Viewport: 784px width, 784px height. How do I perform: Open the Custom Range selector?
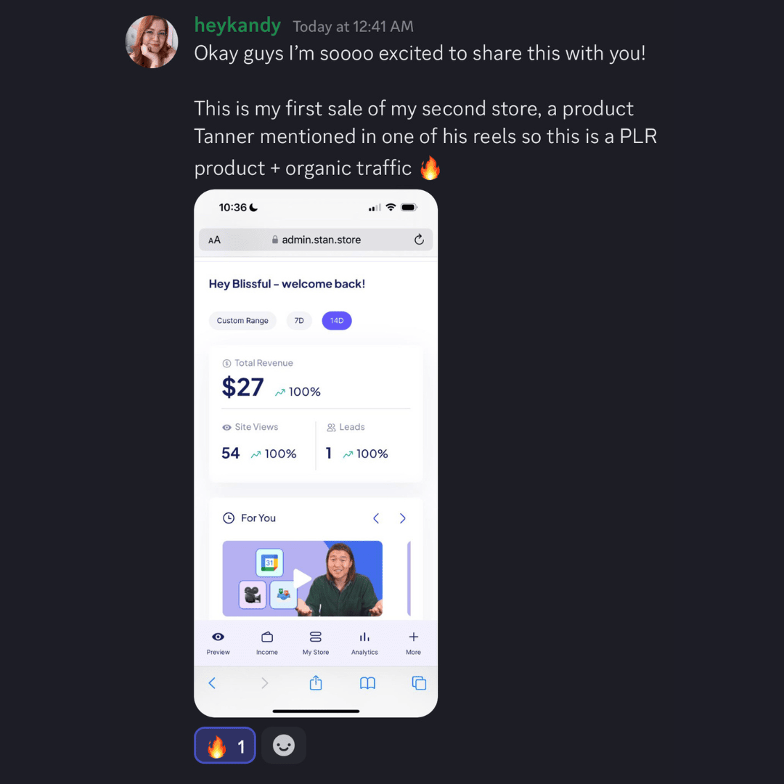[x=242, y=321]
